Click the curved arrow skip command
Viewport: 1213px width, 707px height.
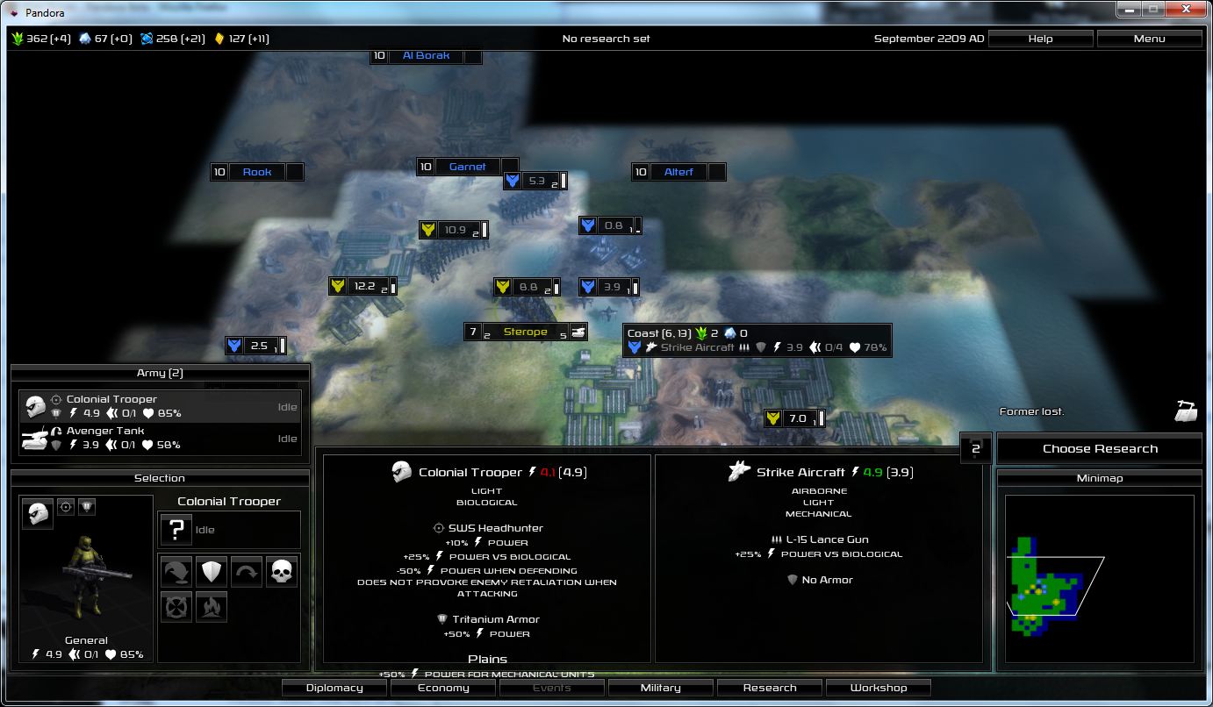point(247,572)
